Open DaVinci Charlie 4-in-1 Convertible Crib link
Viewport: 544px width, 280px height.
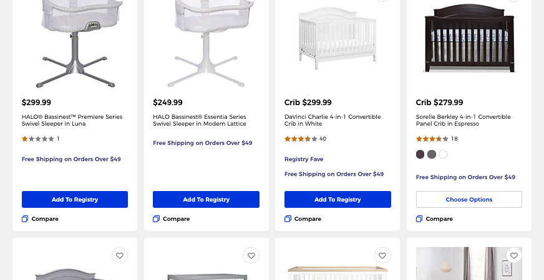[x=333, y=120]
